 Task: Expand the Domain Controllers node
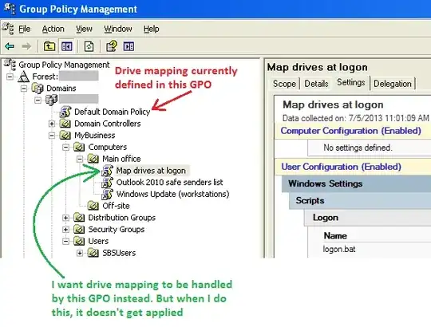pyautogui.click(x=52, y=124)
